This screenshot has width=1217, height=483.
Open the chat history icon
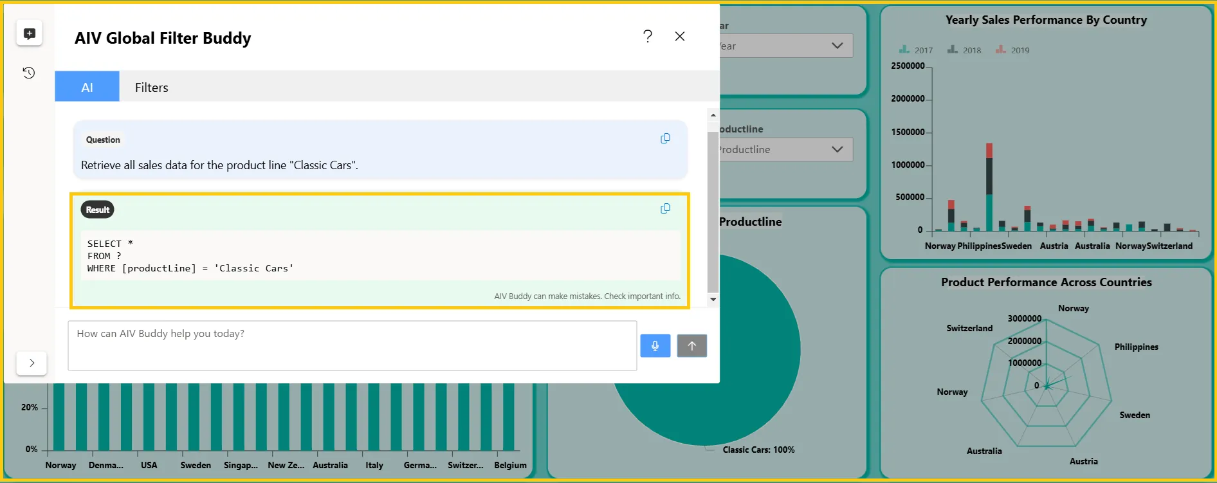[29, 73]
